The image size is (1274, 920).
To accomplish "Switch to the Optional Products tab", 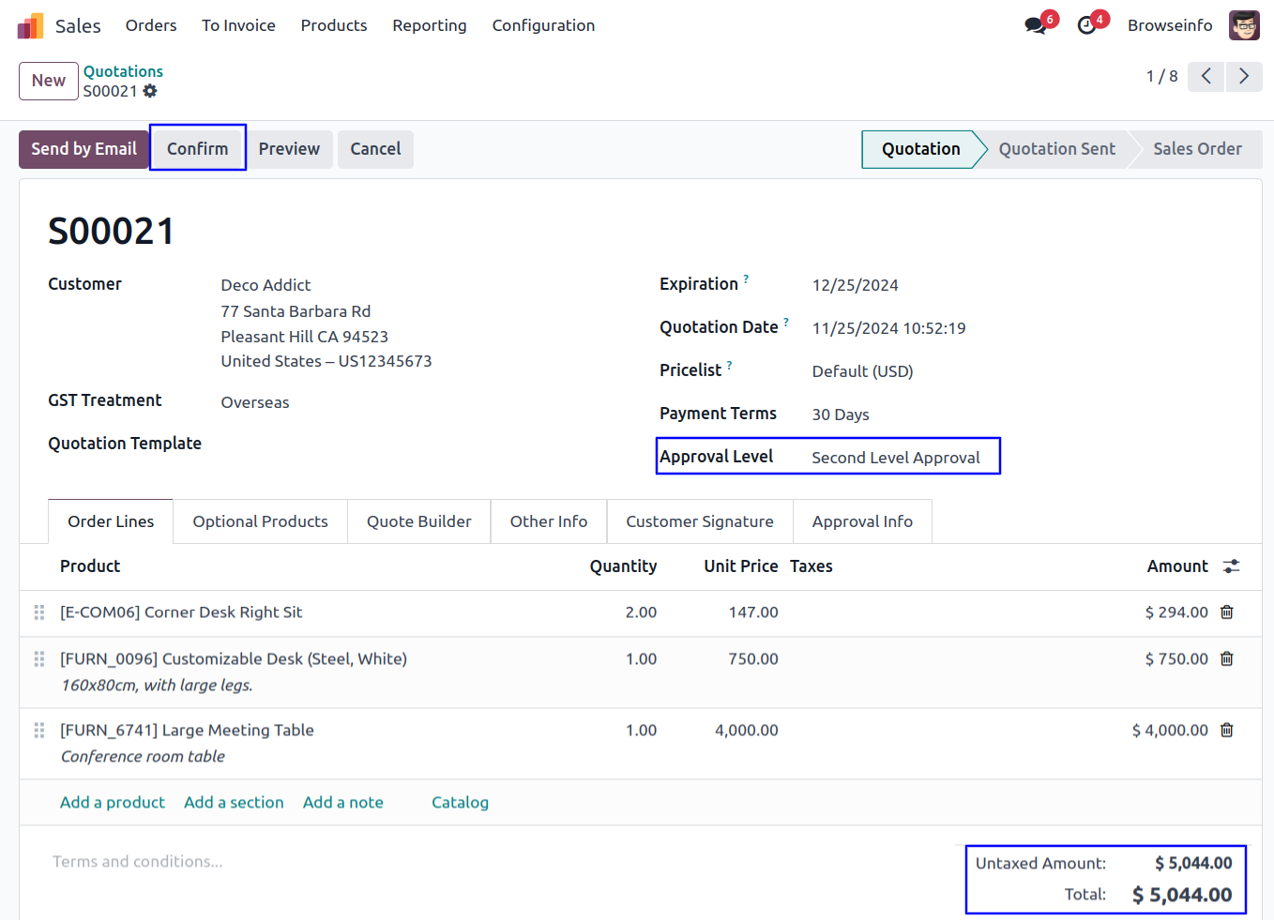I will click(260, 521).
